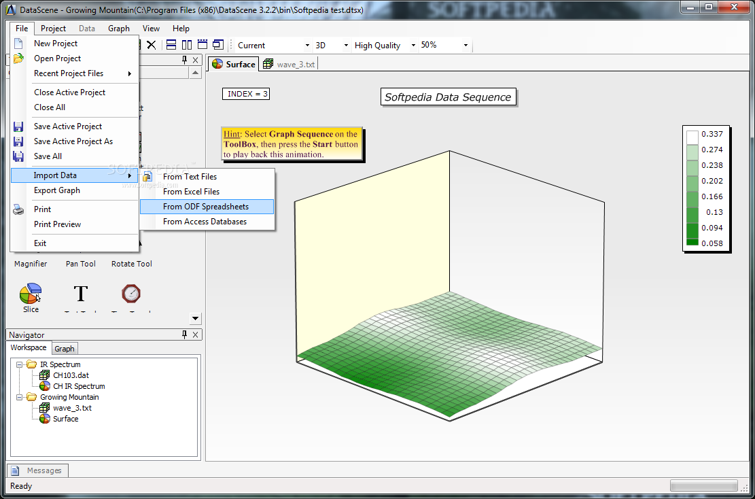This screenshot has height=499, width=755.
Task: Click the delete X toolbar icon
Action: (x=151, y=45)
